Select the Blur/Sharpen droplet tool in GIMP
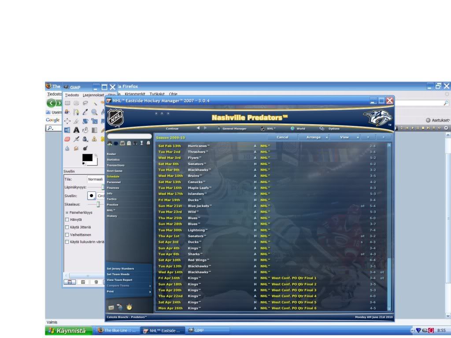Image resolution: width=451 pixels, height=338 pixels. tap(67, 148)
